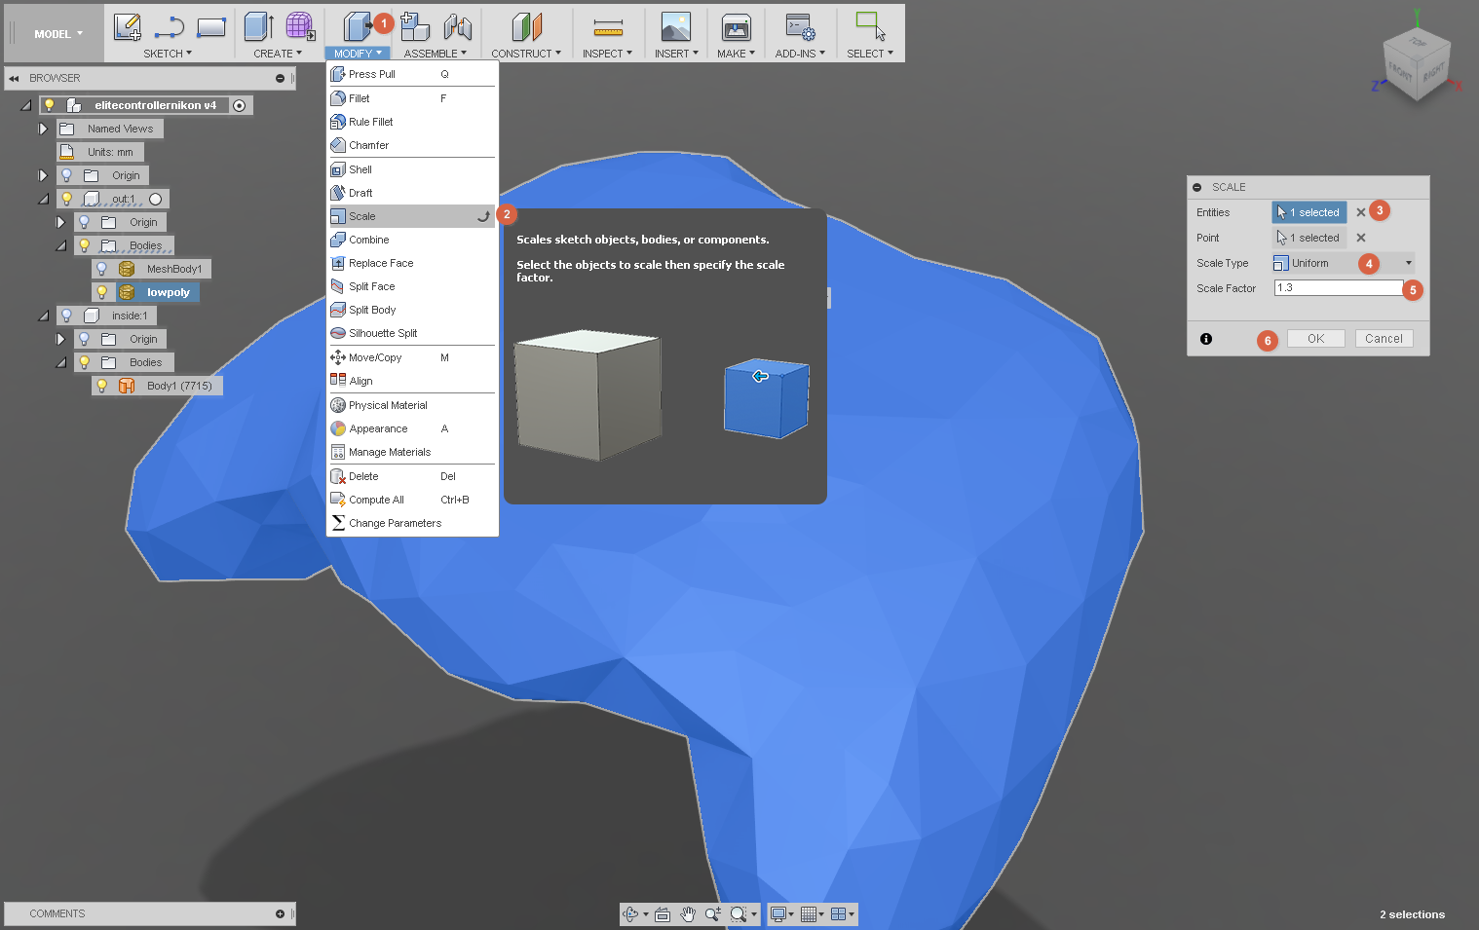Collapse the out:1 component node
Image resolution: width=1479 pixels, height=930 pixels.
(43, 199)
